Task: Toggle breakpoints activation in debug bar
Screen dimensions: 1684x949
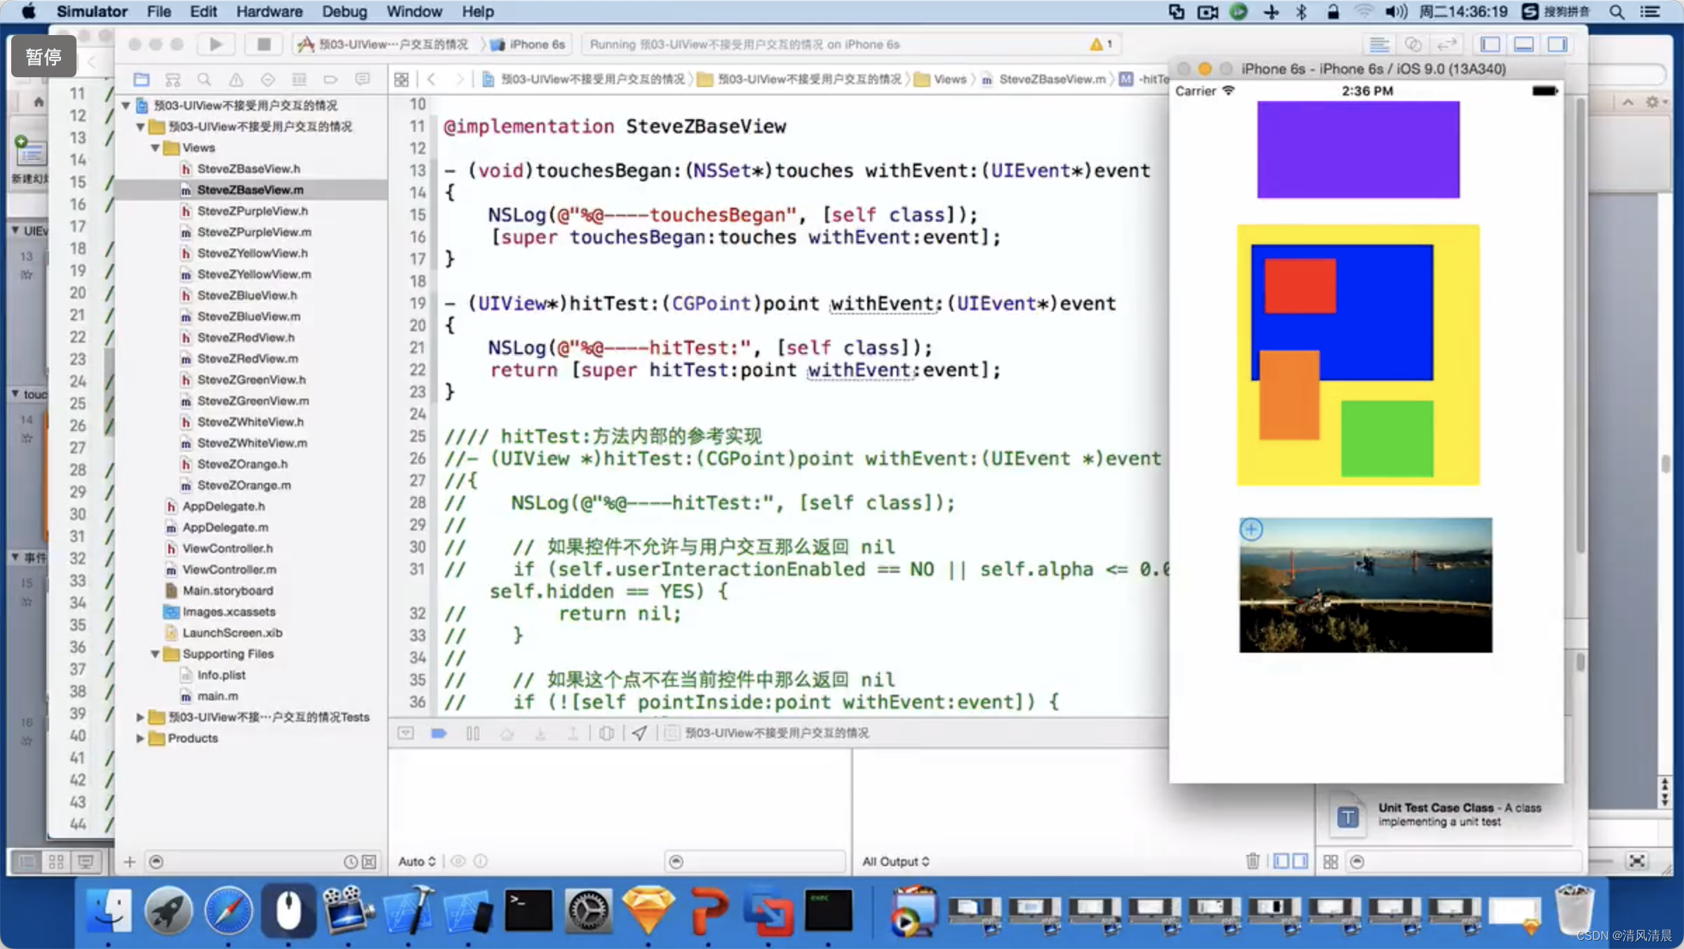Action: (439, 733)
